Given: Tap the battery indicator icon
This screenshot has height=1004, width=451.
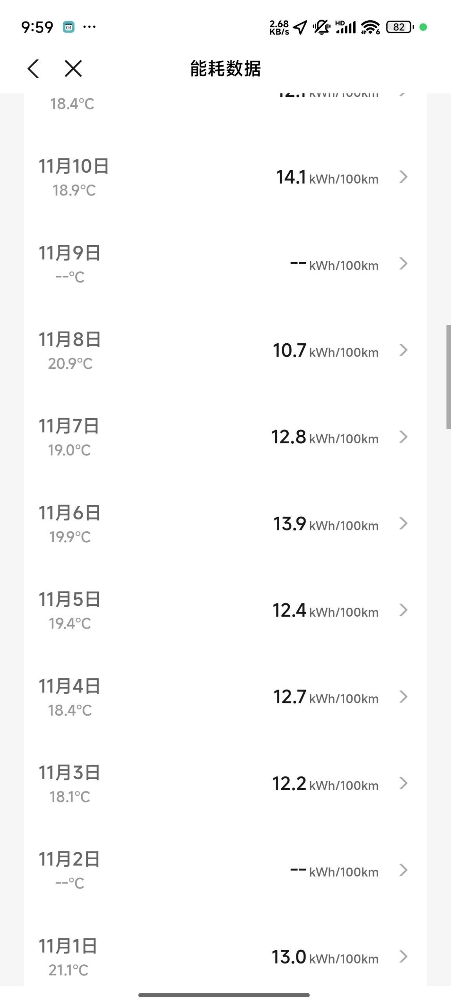Looking at the screenshot, I should (x=400, y=27).
